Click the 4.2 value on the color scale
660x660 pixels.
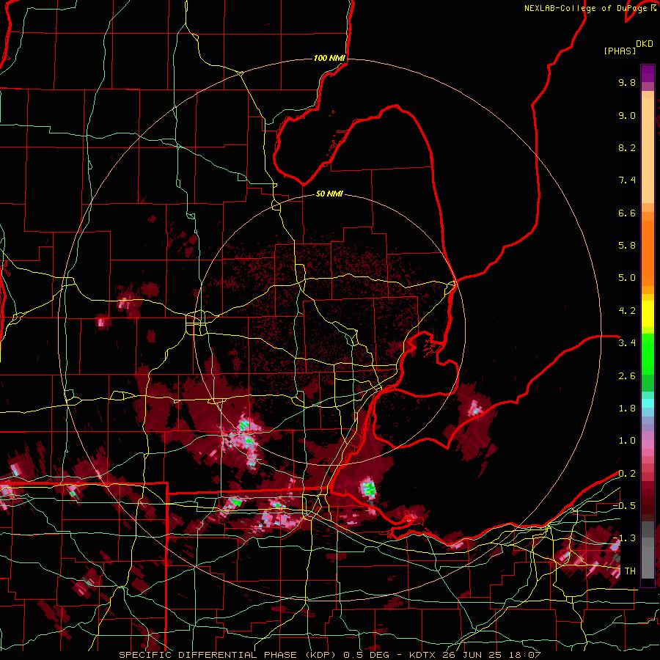tap(627, 311)
